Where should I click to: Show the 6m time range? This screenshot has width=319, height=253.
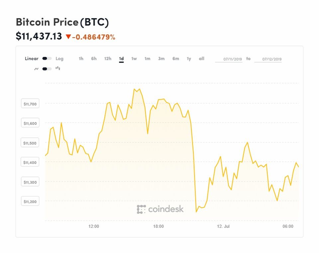pos(175,59)
